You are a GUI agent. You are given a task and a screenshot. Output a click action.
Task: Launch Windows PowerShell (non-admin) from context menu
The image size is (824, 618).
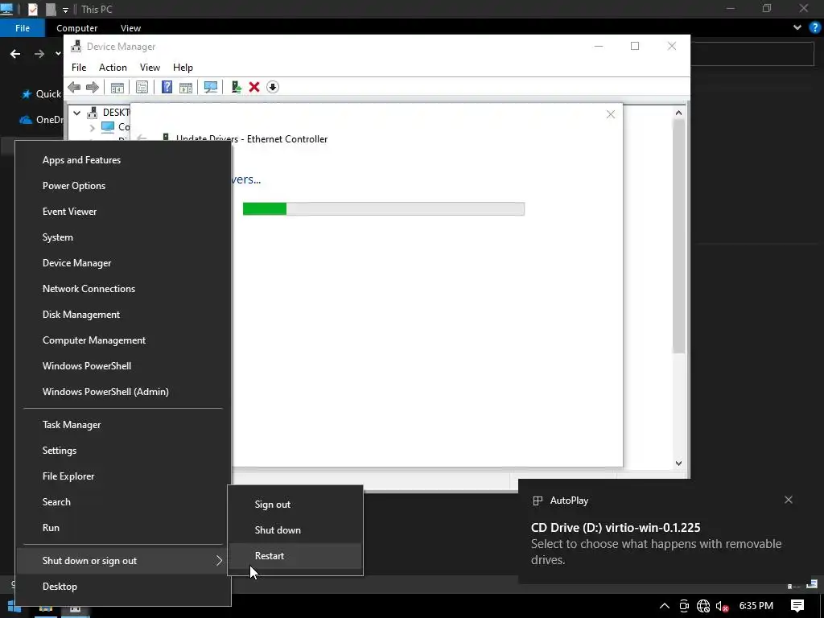123,366
